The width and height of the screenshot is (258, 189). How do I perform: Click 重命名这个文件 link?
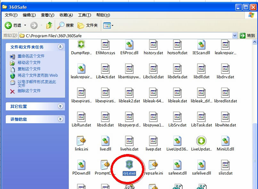(31, 56)
